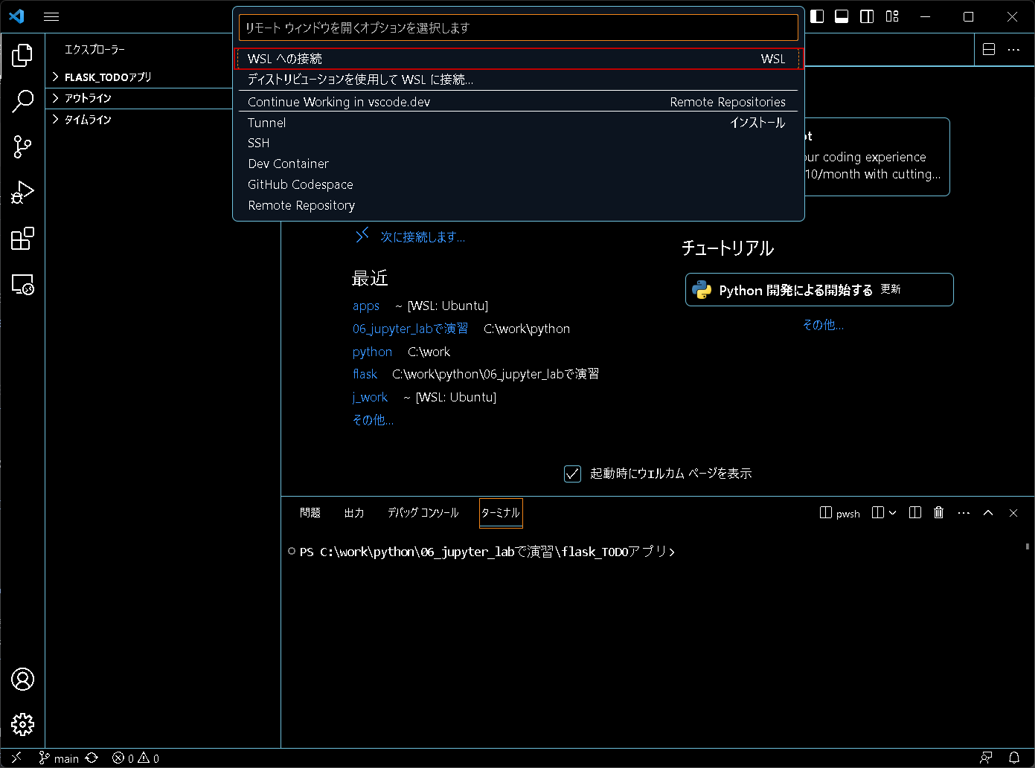Open the customize layout icon
The width and height of the screenshot is (1035, 768).
tap(893, 16)
